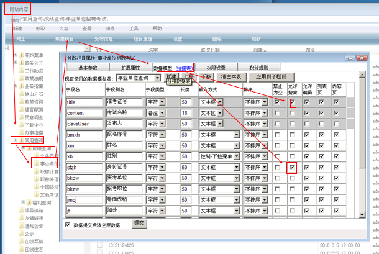Screen dimensions: 379x254
Task: Open the 工具 menu
Action: pos(134,29)
